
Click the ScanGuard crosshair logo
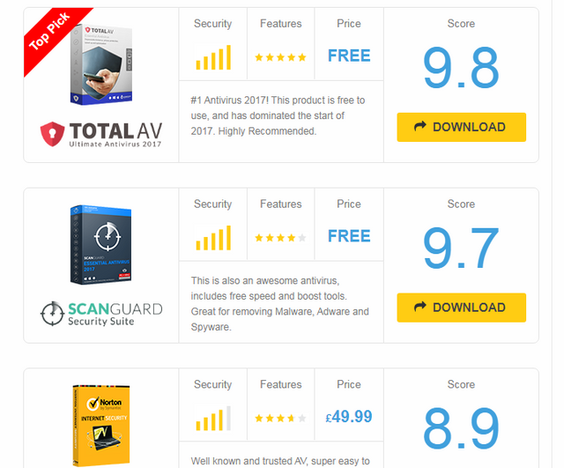coord(53,314)
